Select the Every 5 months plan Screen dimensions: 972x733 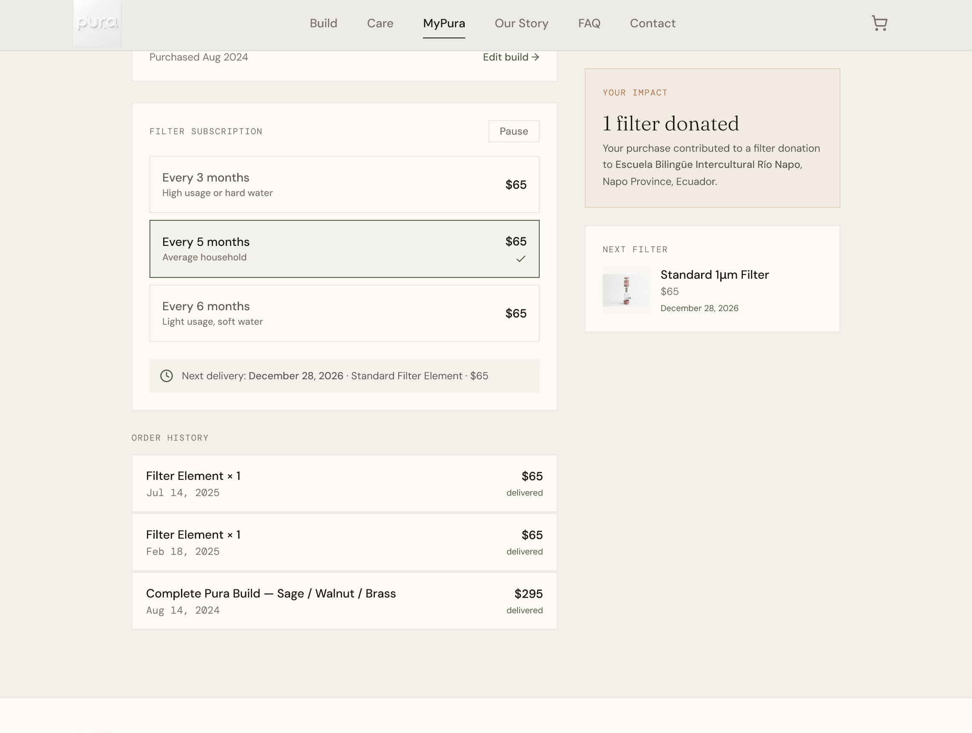coord(345,249)
